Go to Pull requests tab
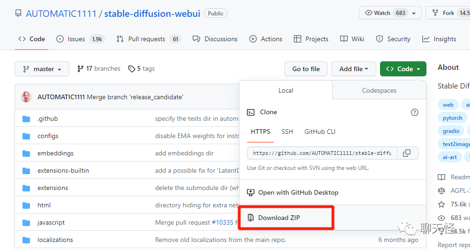The height and width of the screenshot is (249, 470). [x=149, y=39]
